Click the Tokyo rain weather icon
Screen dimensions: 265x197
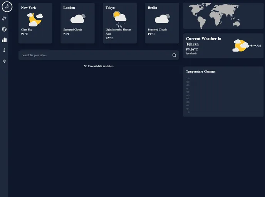(x=120, y=19)
